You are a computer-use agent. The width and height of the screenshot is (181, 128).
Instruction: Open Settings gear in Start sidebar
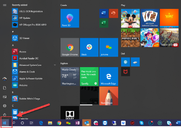pos(5,106)
